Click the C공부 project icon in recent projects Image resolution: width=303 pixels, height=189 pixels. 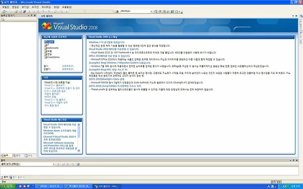tap(45, 42)
